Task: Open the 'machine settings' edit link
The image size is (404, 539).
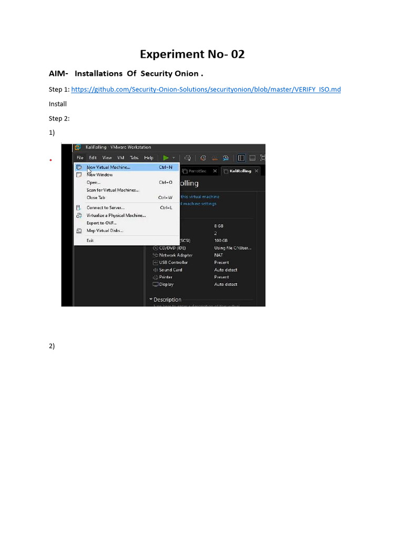Action: 199,204
